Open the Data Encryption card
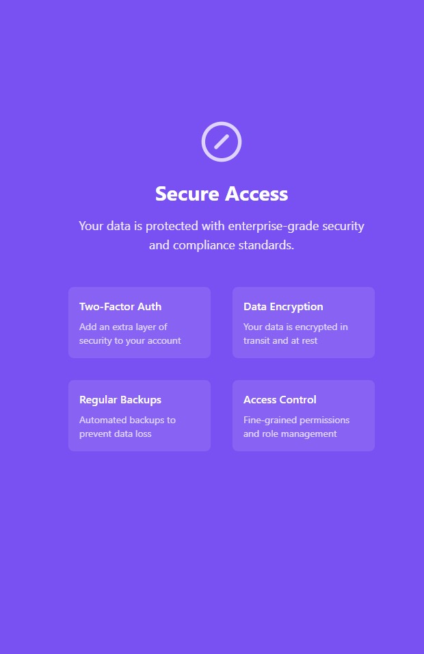This screenshot has width=424, height=654. pyautogui.click(x=304, y=323)
